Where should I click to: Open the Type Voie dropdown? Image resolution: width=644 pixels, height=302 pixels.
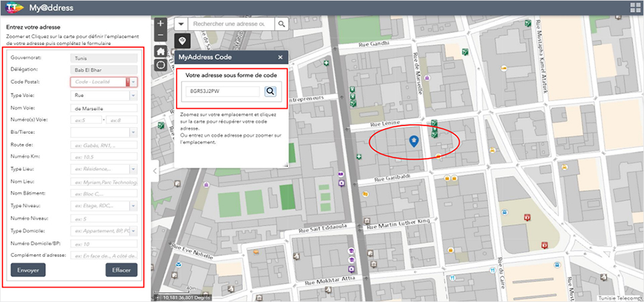pyautogui.click(x=134, y=95)
